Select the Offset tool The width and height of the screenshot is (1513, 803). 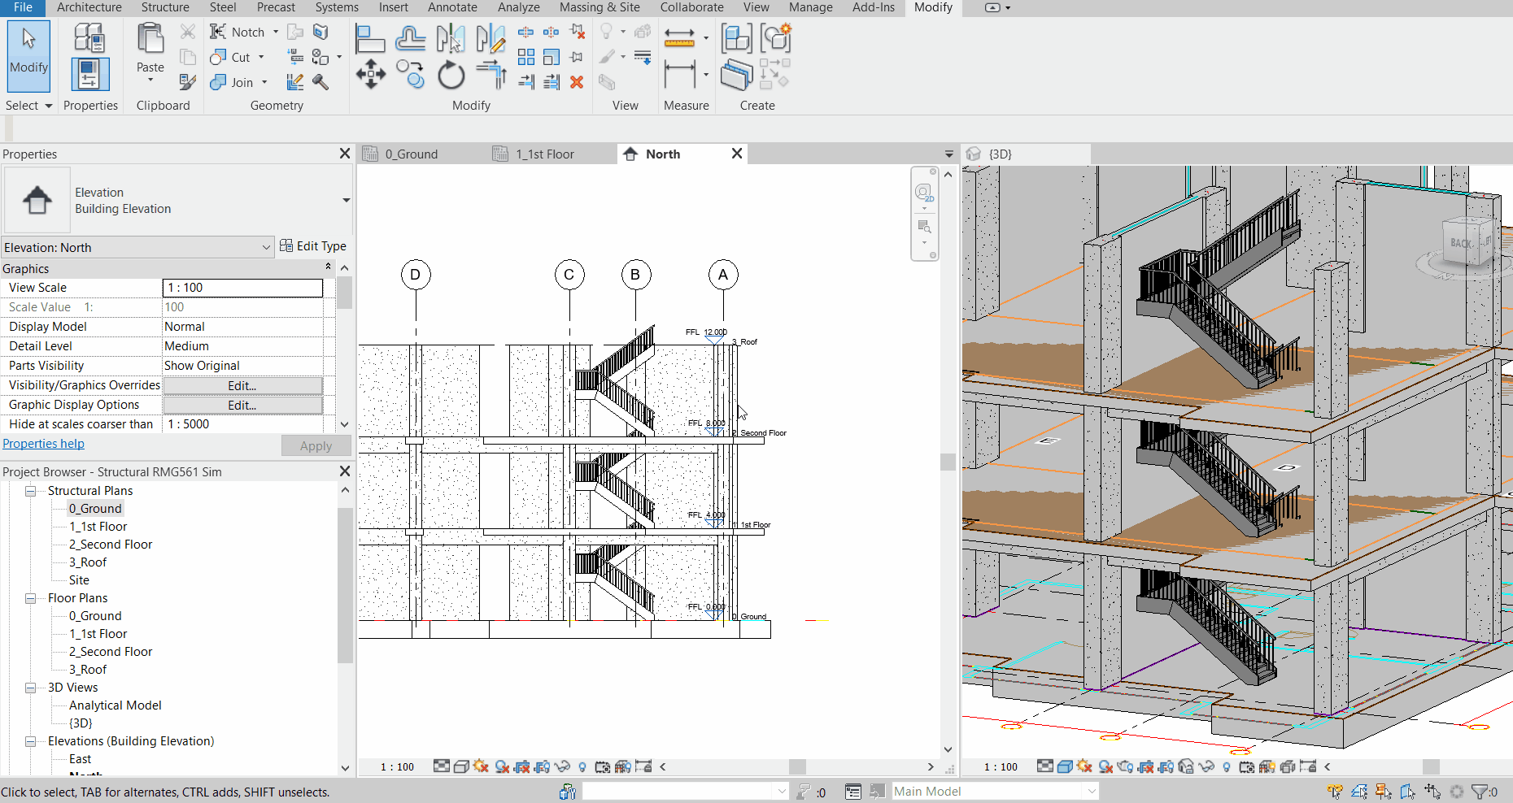(x=411, y=38)
